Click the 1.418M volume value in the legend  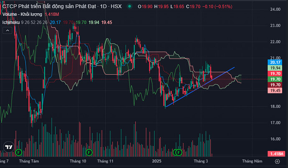tap(52, 14)
